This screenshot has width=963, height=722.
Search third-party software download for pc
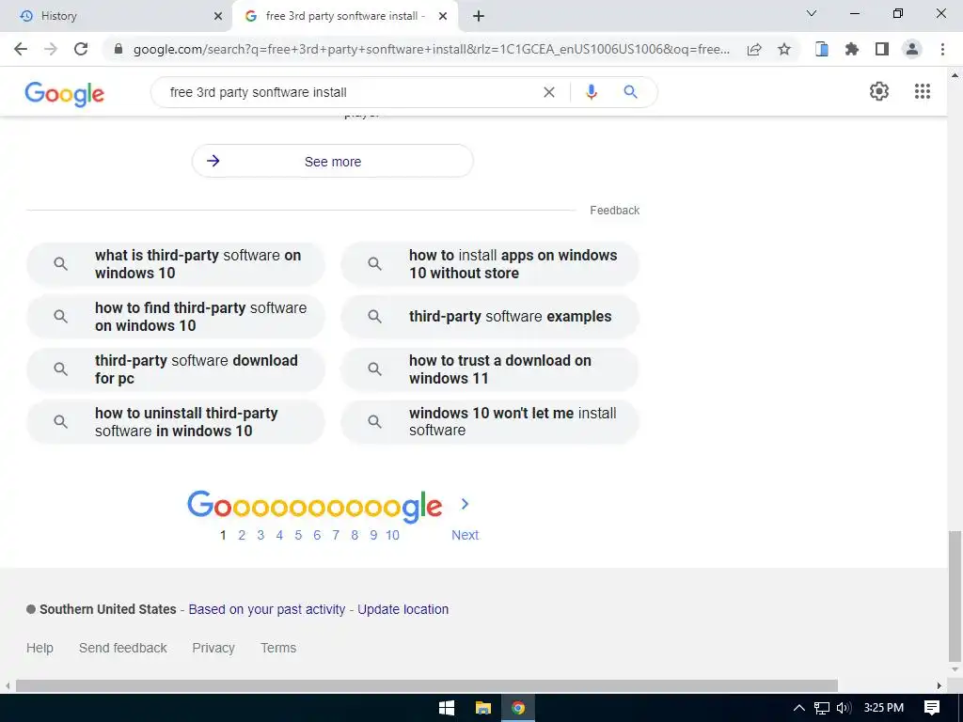176,369
